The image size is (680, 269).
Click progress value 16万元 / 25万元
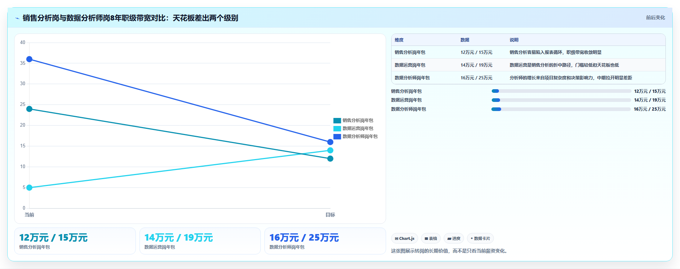click(650, 109)
